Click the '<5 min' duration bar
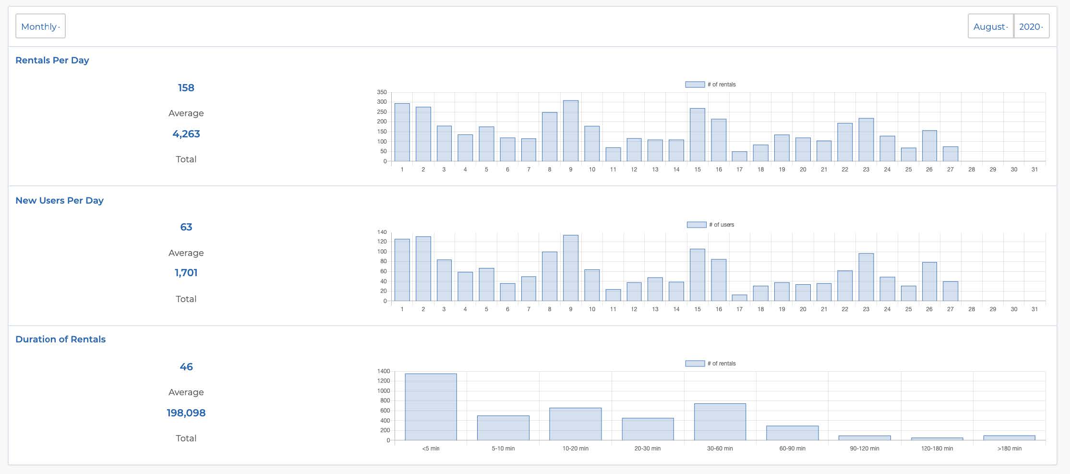The width and height of the screenshot is (1070, 474). click(x=431, y=407)
